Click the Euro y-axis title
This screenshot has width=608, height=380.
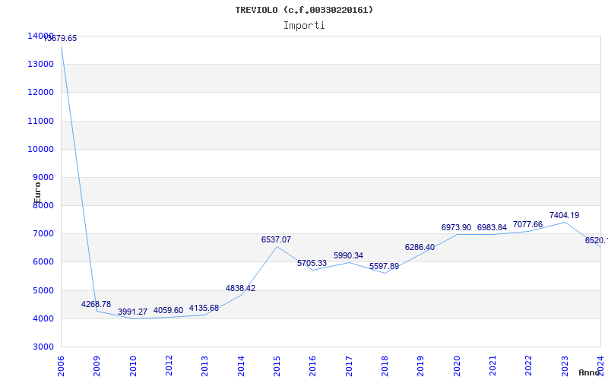(37, 193)
